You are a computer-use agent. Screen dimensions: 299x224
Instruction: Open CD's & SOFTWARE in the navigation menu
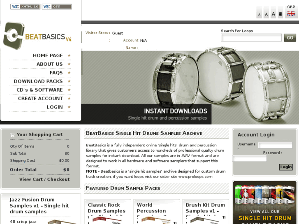click(39, 90)
